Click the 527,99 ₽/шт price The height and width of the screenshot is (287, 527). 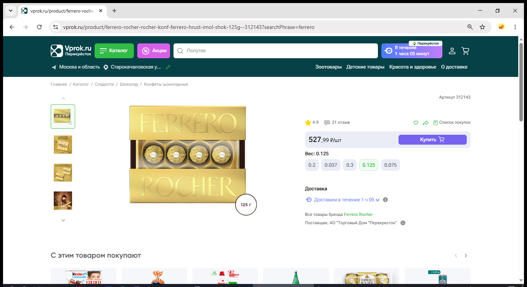pos(325,140)
